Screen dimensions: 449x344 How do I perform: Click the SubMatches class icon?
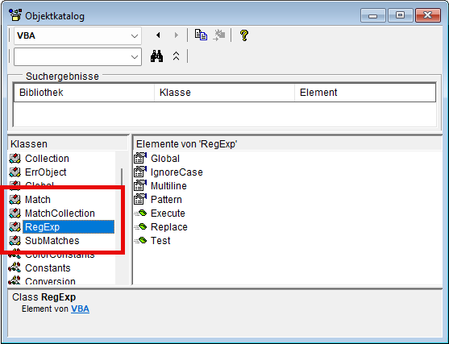15,241
